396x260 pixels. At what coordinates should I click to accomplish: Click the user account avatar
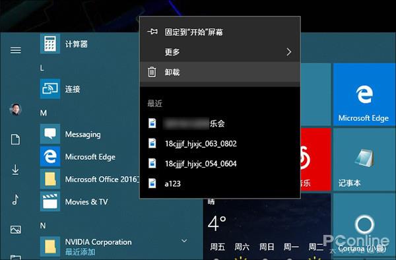point(16,110)
